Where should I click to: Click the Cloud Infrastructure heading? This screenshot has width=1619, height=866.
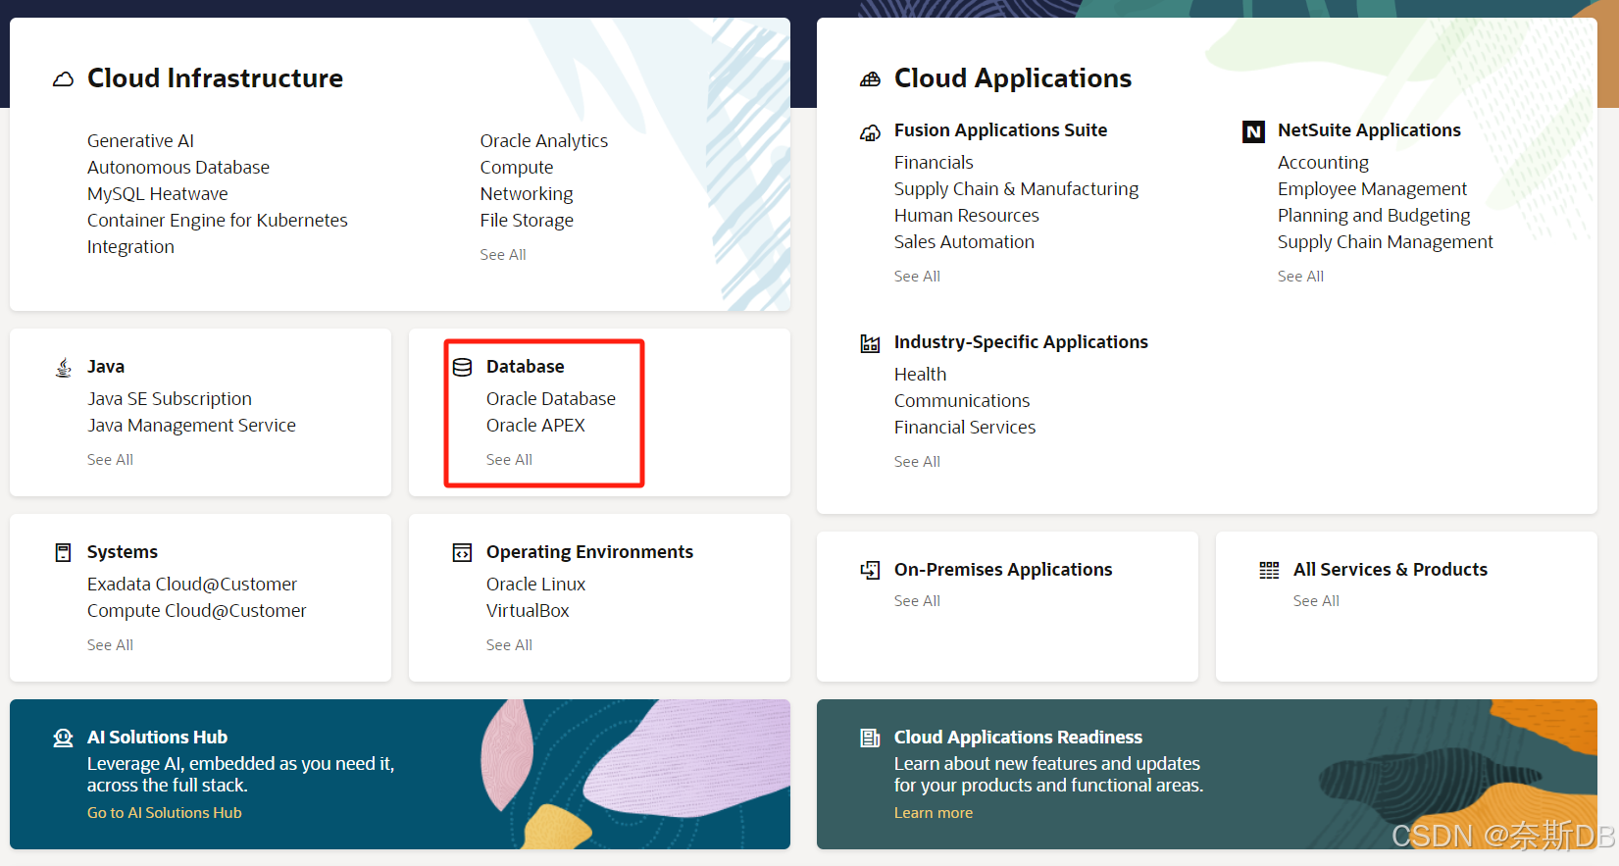click(x=215, y=78)
